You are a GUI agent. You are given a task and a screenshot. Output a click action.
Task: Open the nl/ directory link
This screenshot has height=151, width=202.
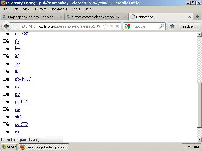tap(17, 87)
